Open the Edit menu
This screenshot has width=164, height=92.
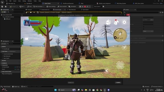(x=10, y=1)
